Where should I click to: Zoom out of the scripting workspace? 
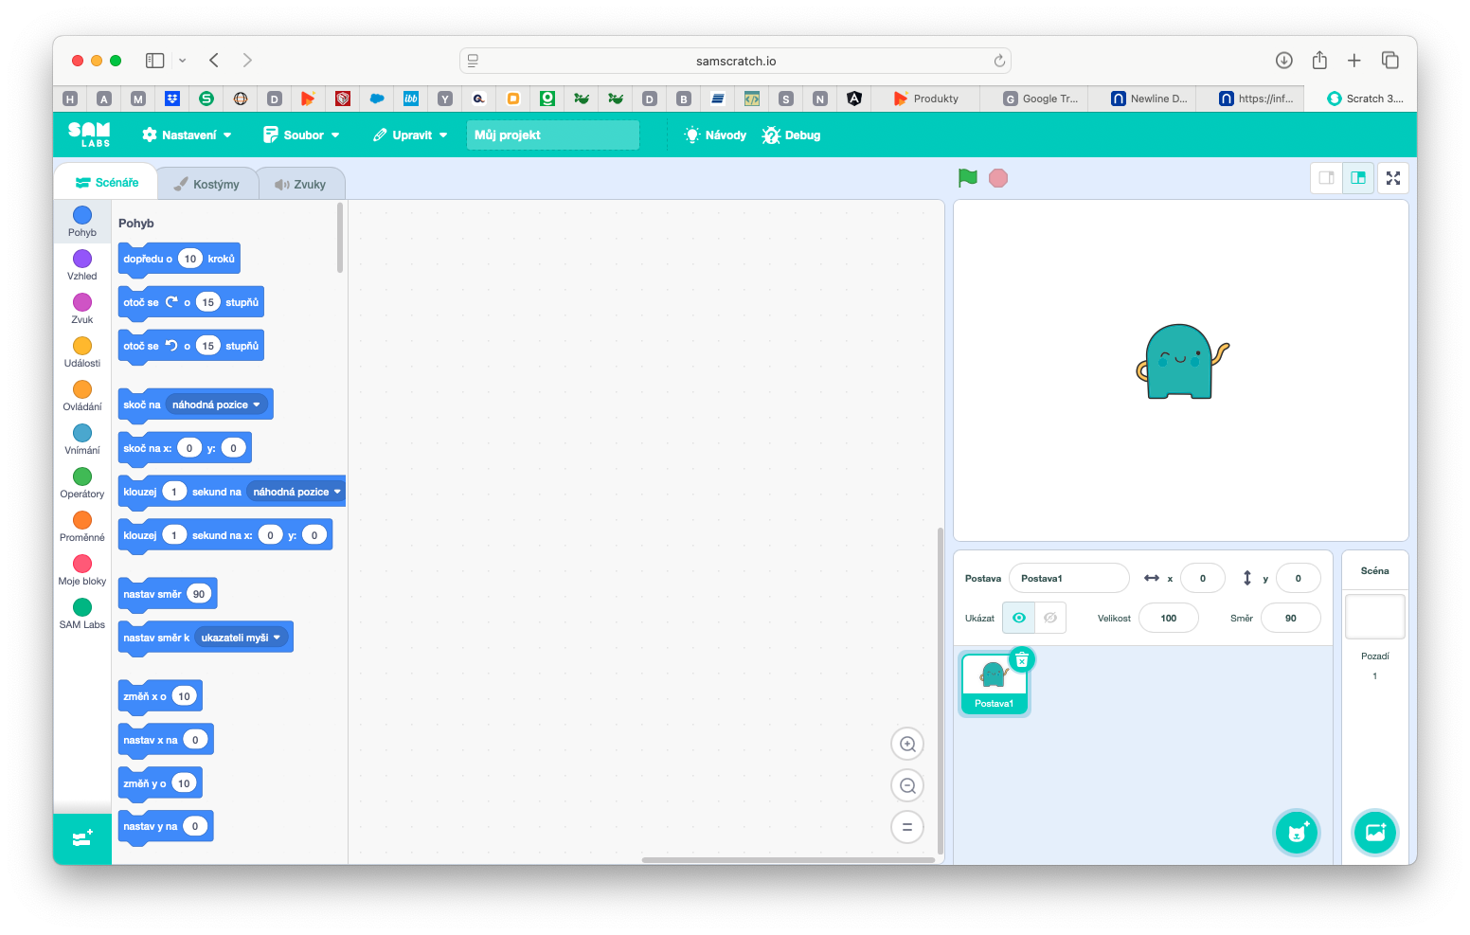(906, 786)
